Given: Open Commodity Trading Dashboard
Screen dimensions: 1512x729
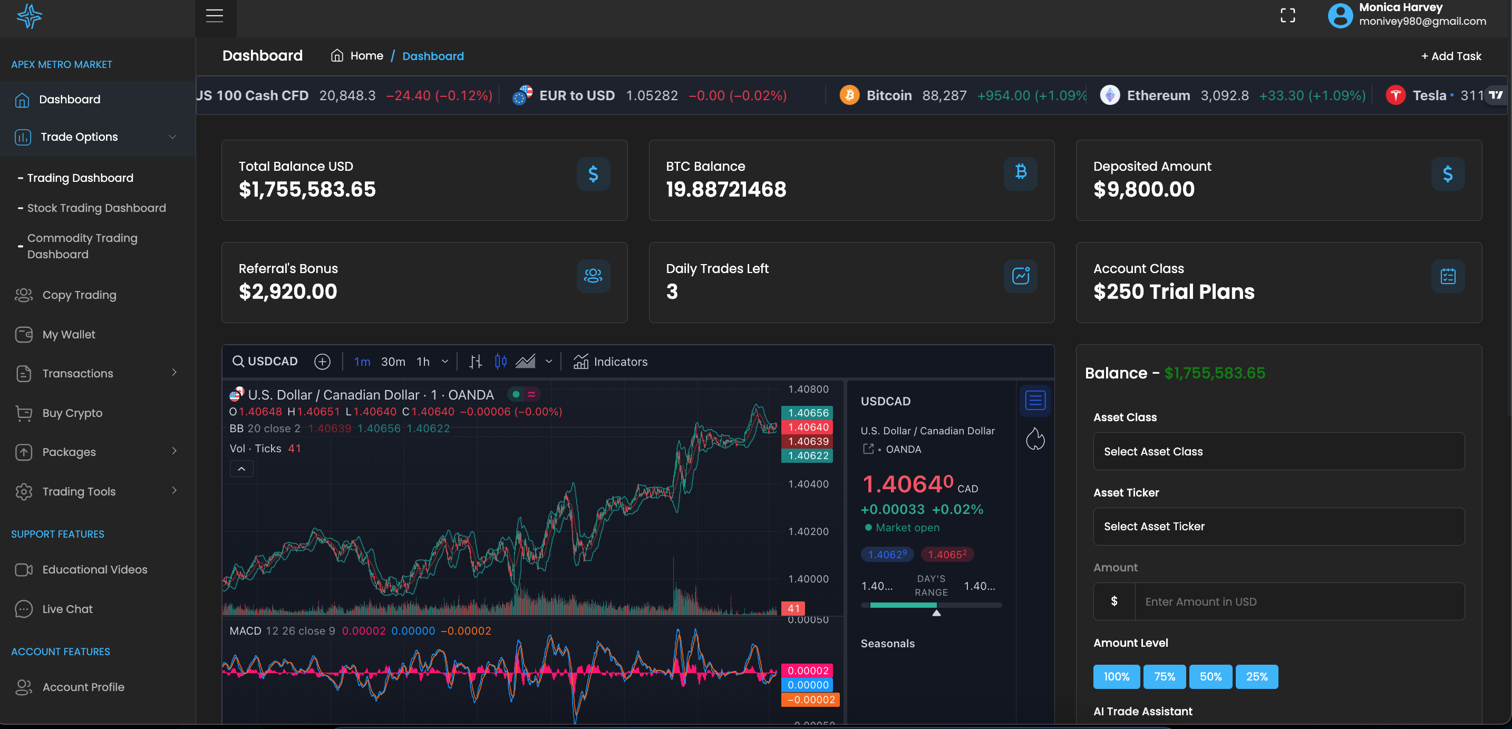Looking at the screenshot, I should [82, 246].
